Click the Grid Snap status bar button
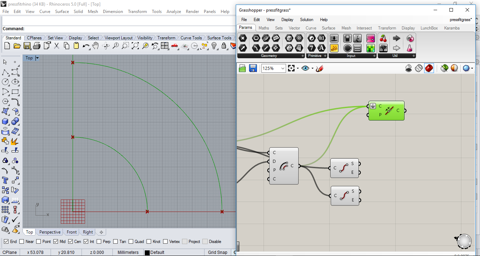Viewport: 480px width, 256px height. 218,252
